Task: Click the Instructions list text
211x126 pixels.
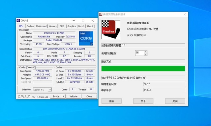Action: point(64,61)
